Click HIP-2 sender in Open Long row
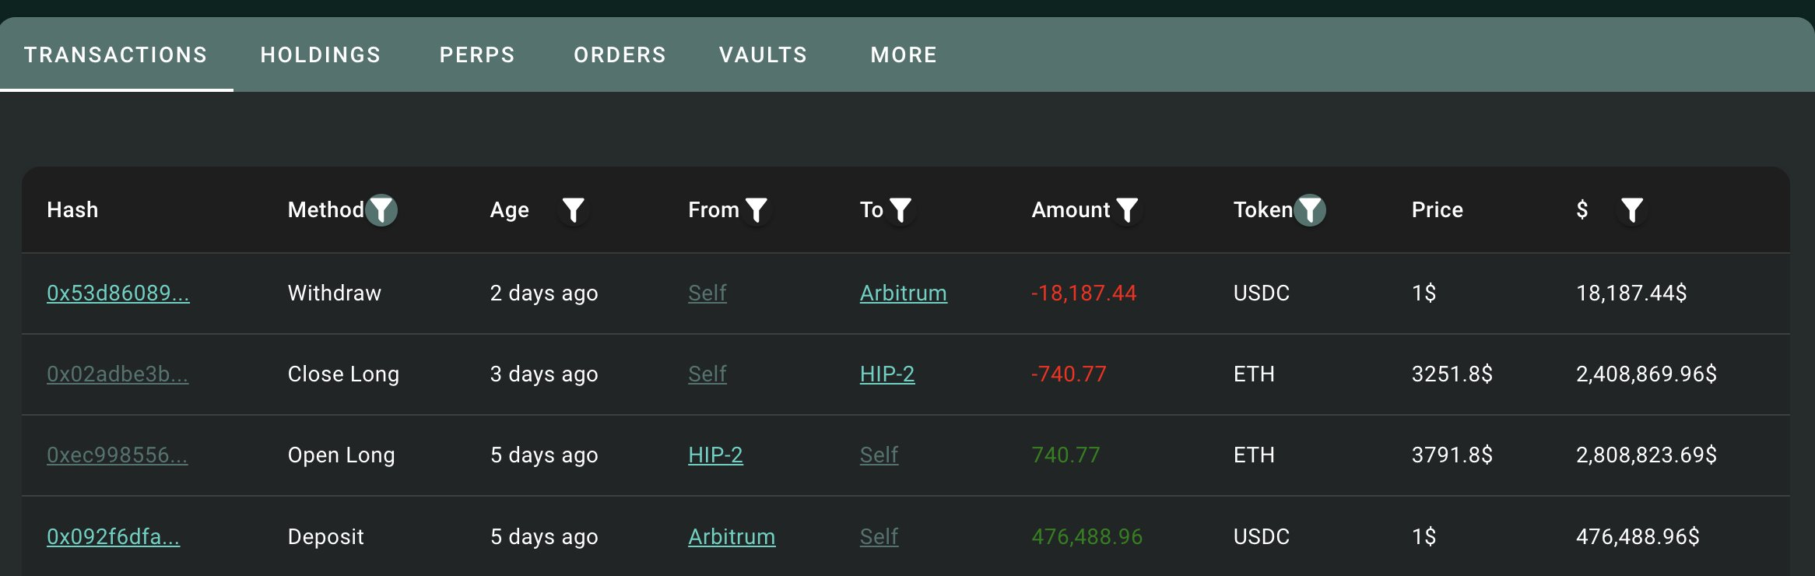The image size is (1815, 576). click(715, 455)
